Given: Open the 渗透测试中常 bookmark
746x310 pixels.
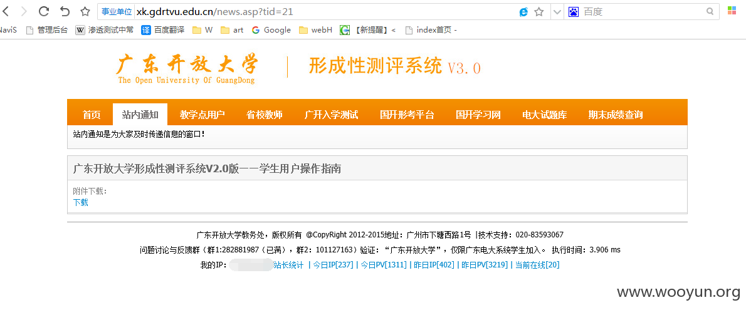Looking at the screenshot, I should point(104,30).
